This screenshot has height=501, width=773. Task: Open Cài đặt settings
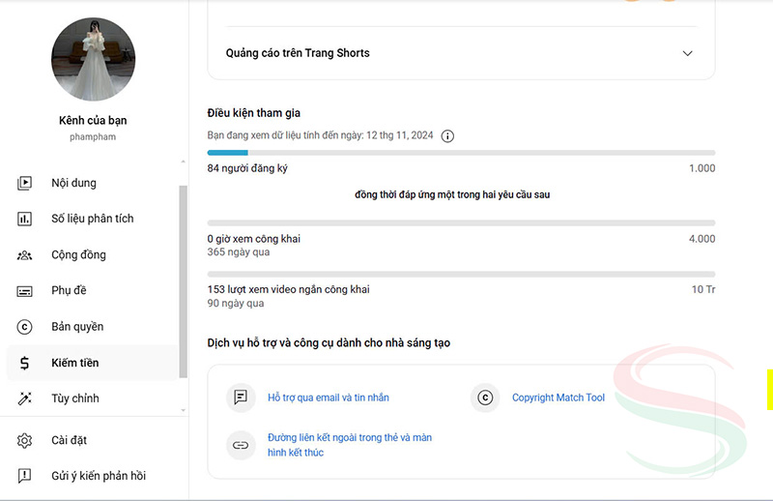pos(93,440)
